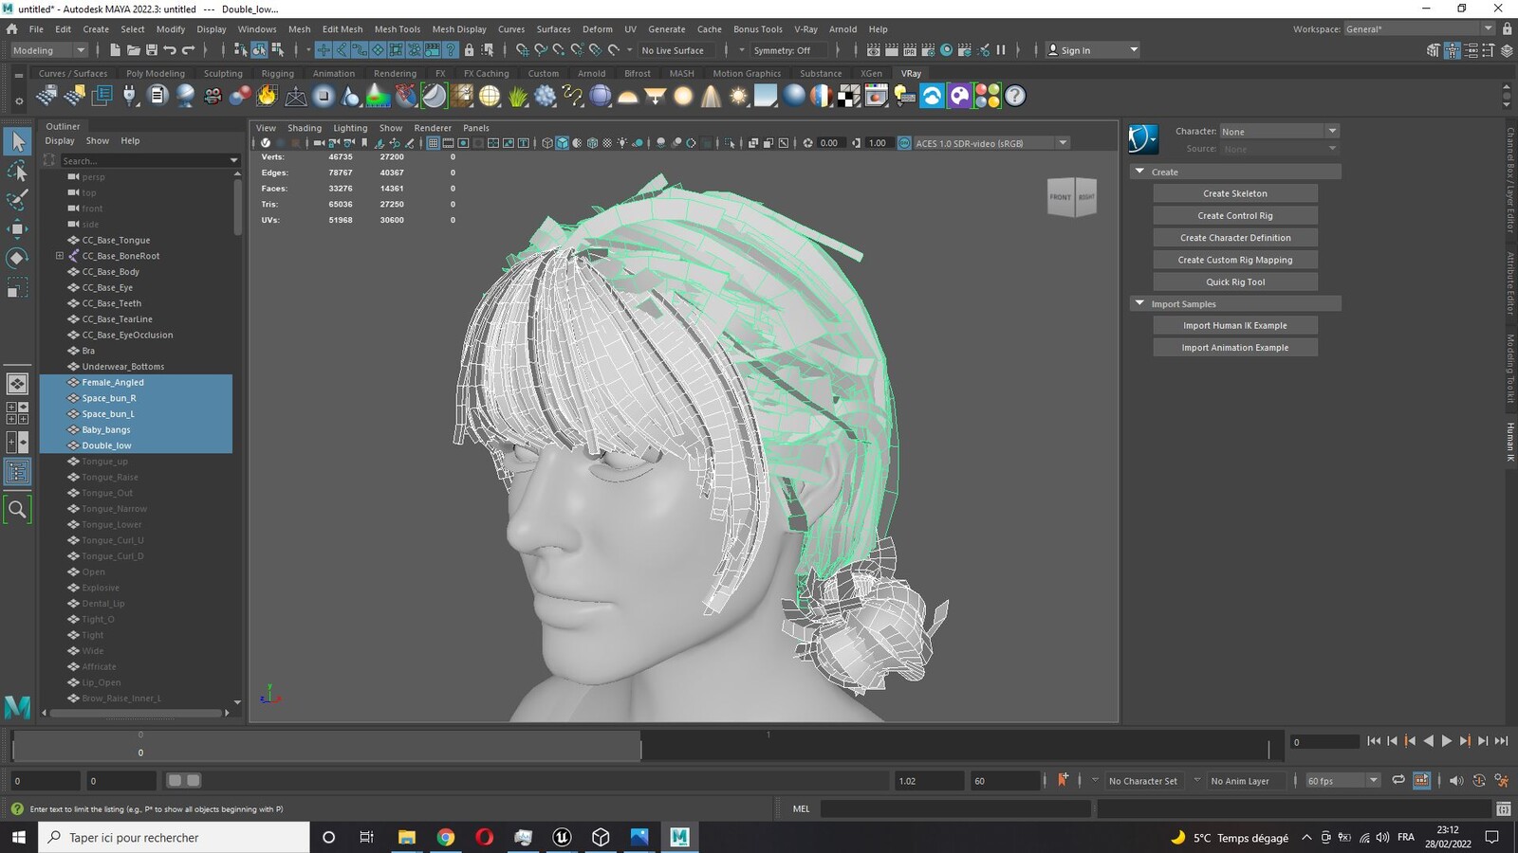Activate the Paint Selection tool
The width and height of the screenshot is (1518, 853).
(x=17, y=200)
